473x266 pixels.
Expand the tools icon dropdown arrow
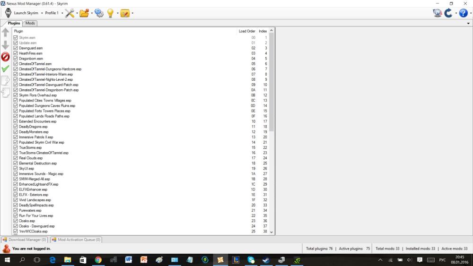(77, 13)
